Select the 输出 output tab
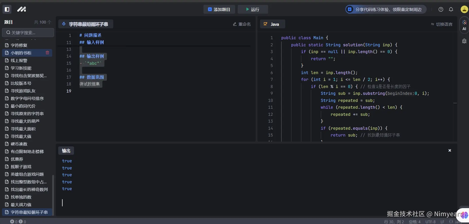The width and height of the screenshot is (469, 224). [x=66, y=151]
